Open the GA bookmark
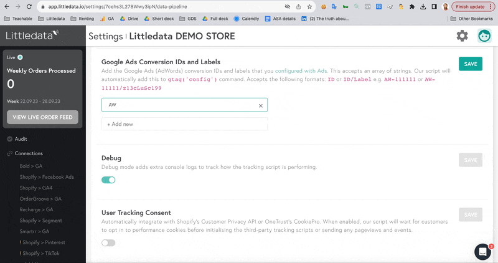This screenshot has height=263, width=498. (107, 19)
